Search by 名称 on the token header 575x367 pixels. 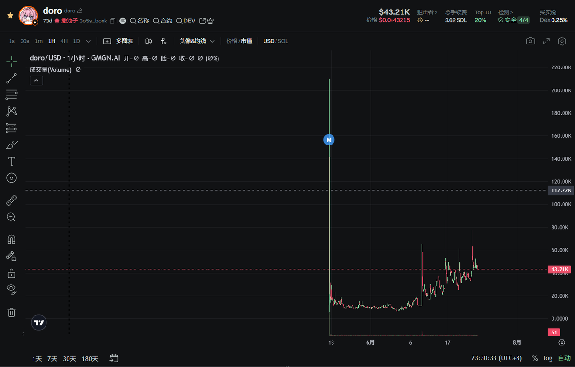point(139,21)
